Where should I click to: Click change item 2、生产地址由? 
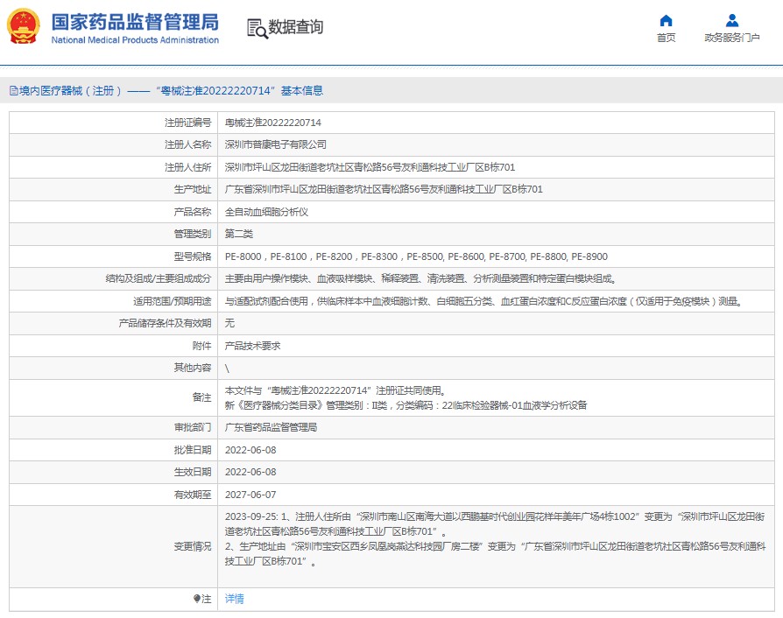[495, 554]
